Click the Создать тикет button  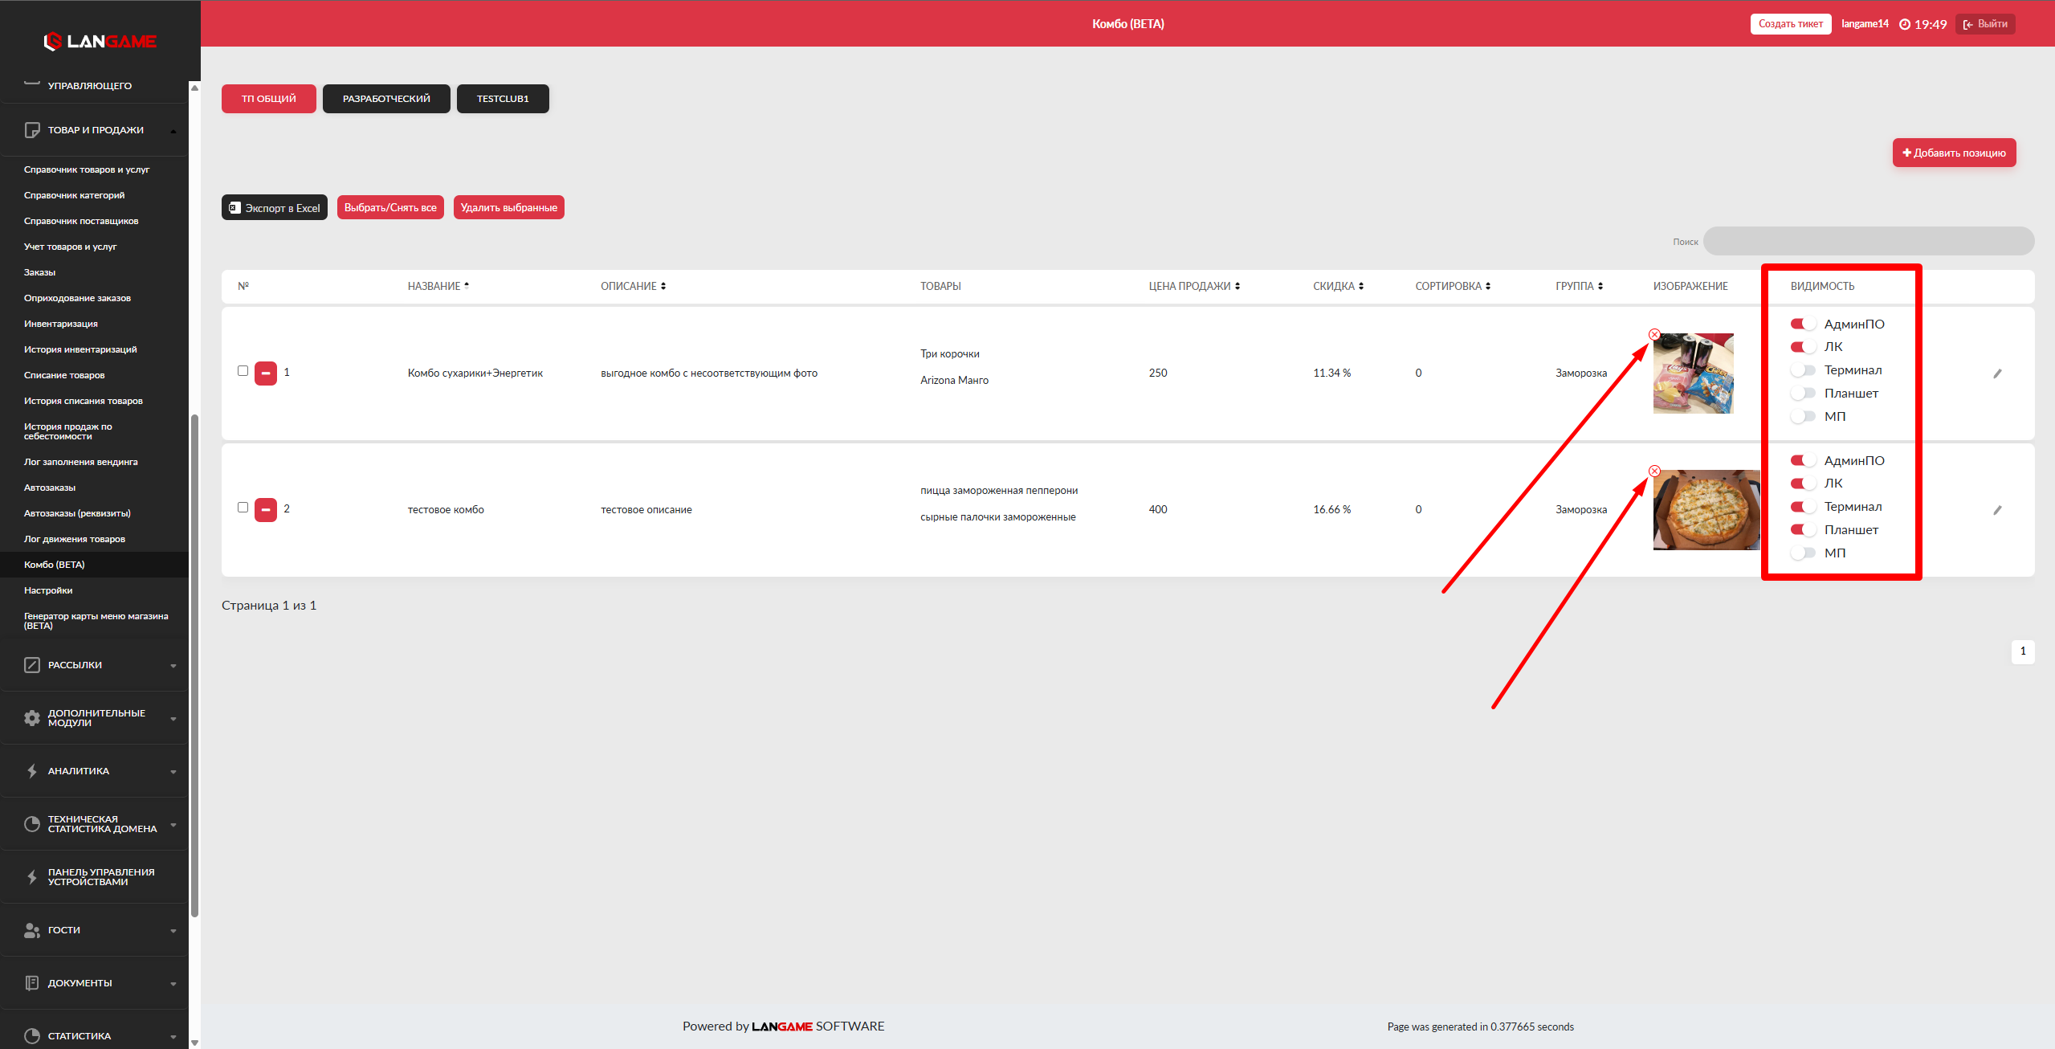click(x=1790, y=24)
